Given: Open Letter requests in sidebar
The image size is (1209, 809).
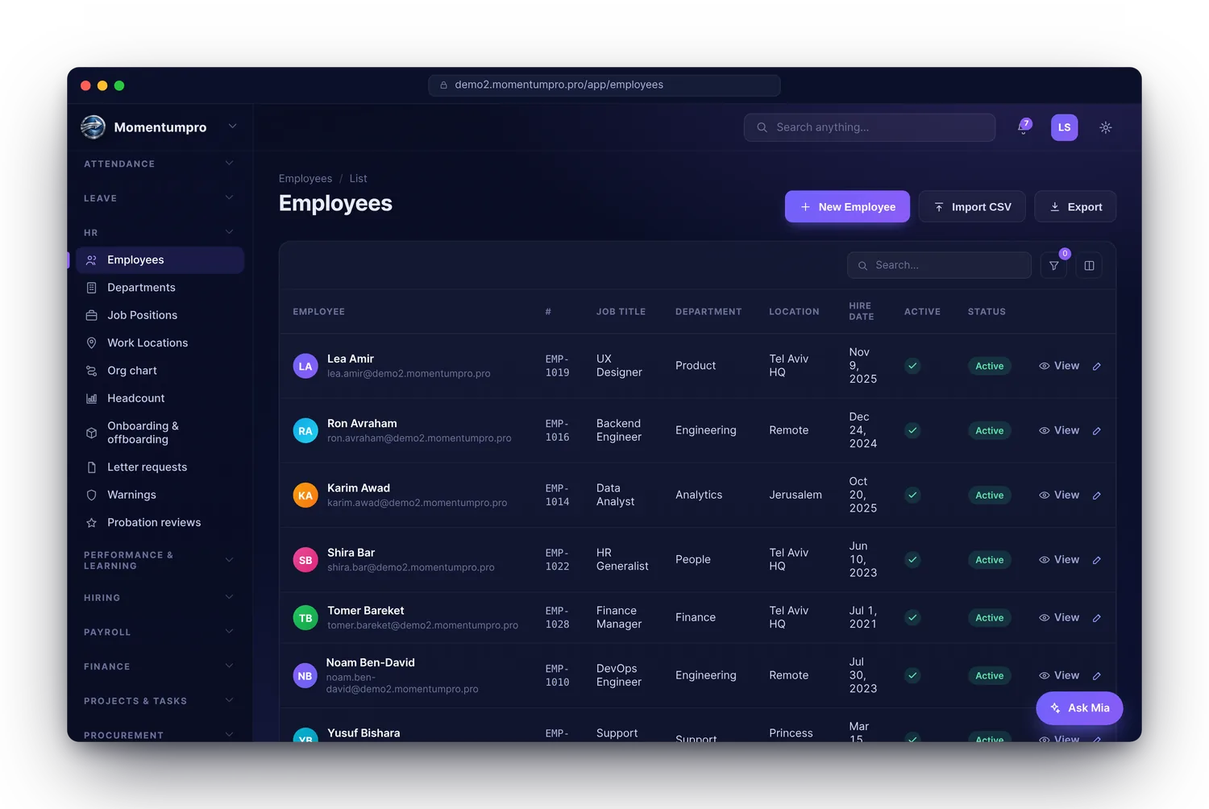Looking at the screenshot, I should coord(160,467).
